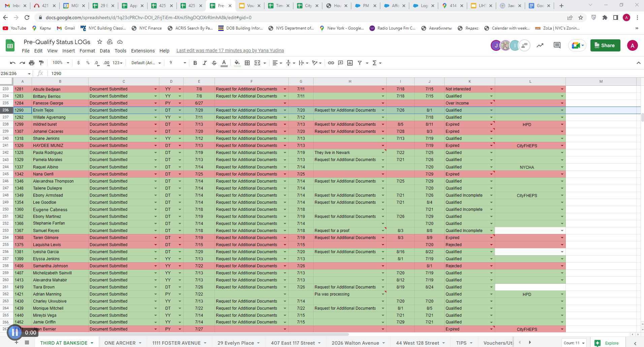
Task: Open the last edit history link
Action: click(230, 51)
